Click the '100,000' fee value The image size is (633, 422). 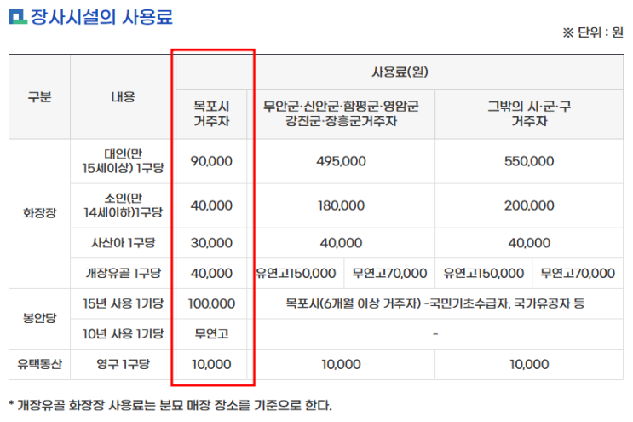click(x=211, y=303)
